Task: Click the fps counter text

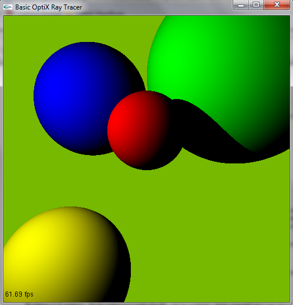Action: 19,294
